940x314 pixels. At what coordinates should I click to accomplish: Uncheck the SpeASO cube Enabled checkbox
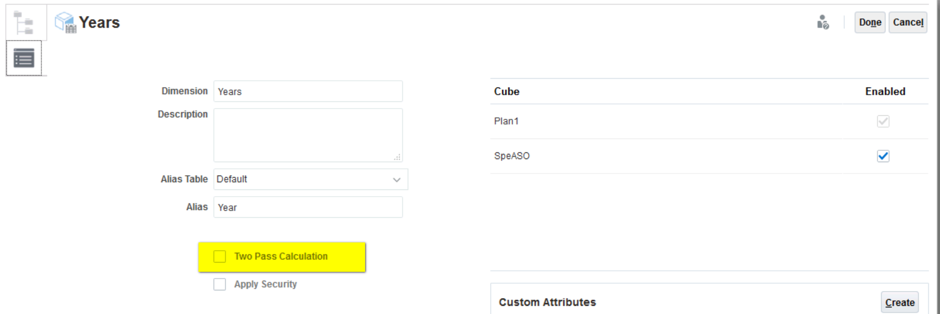883,156
